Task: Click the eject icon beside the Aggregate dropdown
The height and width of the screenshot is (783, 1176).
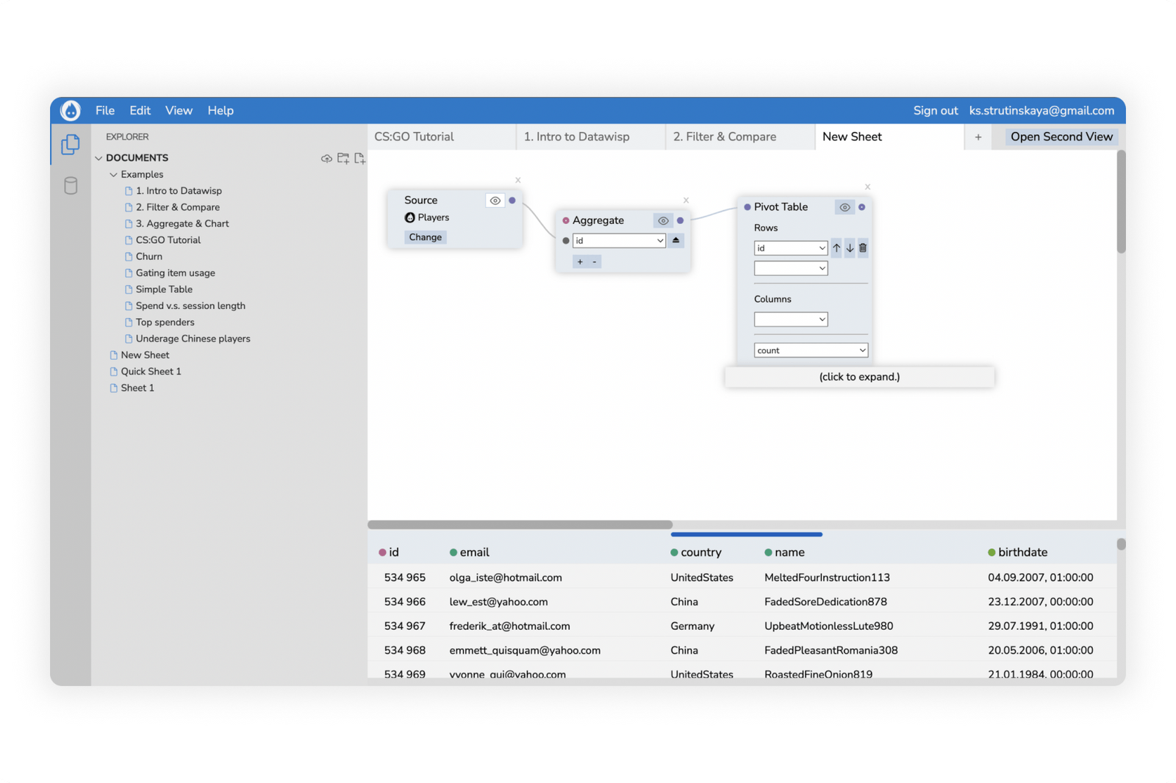Action: coord(675,240)
